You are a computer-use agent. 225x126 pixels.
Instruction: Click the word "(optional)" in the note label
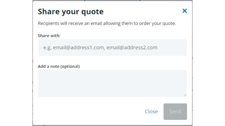(x=69, y=67)
